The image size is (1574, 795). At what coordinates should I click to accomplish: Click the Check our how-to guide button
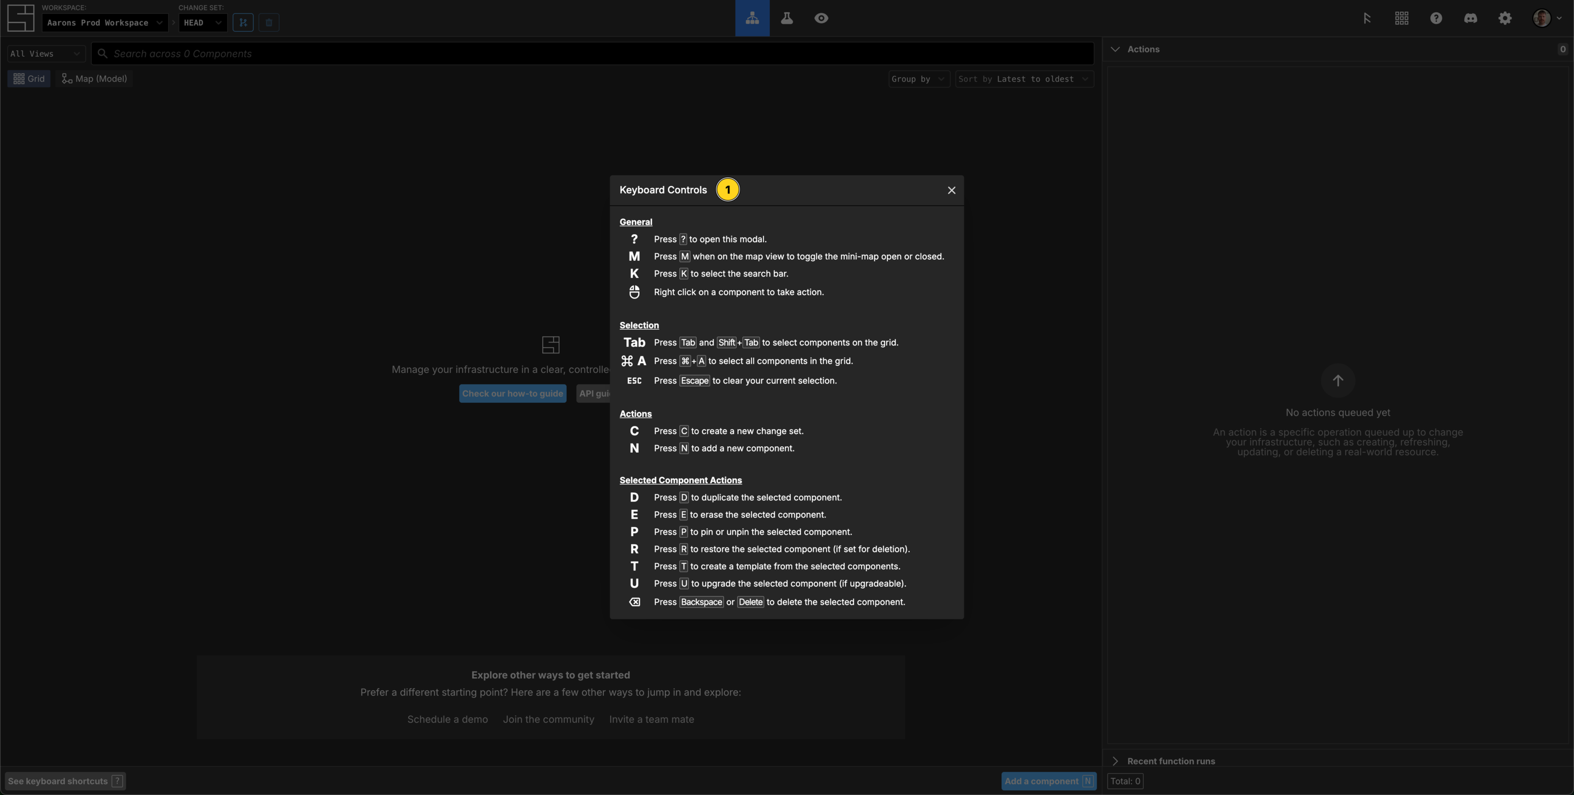[513, 394]
